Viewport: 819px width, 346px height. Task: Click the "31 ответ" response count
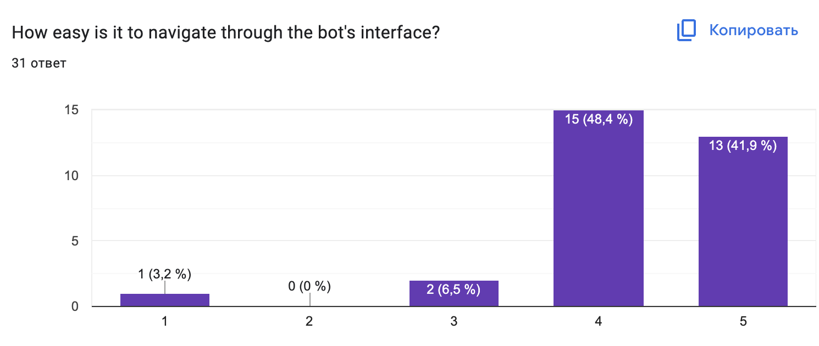39,63
